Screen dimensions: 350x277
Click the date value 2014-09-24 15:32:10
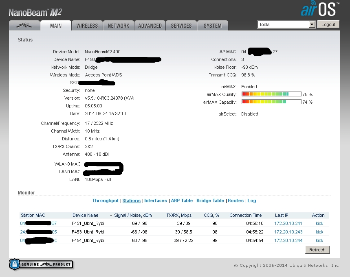coord(106,113)
